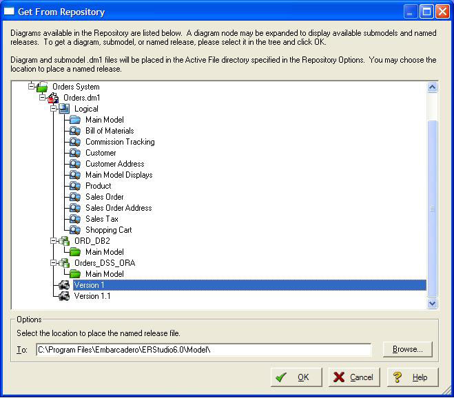Screen dimensions: 454x398
Task: Click the Customer Address submodel icon
Action: tap(75, 164)
